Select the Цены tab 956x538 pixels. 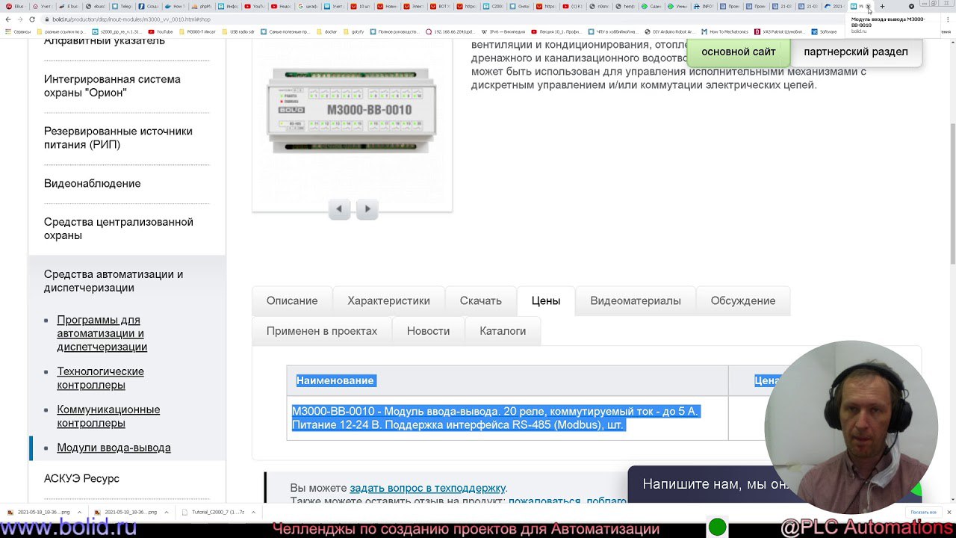[546, 301]
